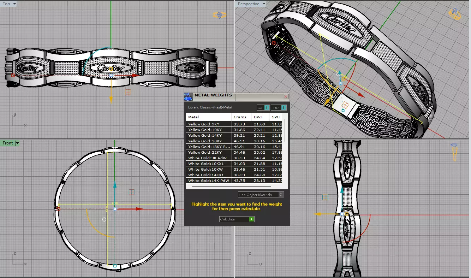471x278 pixels.
Task: Select the White Gold:14K PdW row
Action: click(234, 181)
